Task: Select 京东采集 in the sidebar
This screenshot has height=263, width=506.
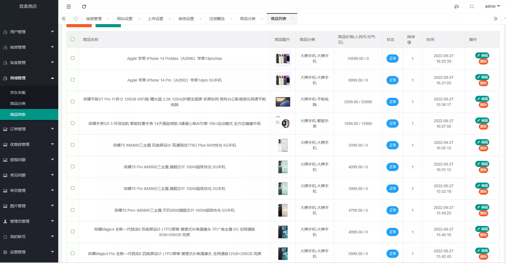Action: pos(18,93)
